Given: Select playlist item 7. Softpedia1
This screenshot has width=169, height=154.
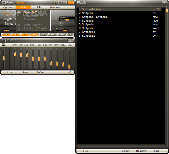Looking at the screenshot, I should 120,32.
